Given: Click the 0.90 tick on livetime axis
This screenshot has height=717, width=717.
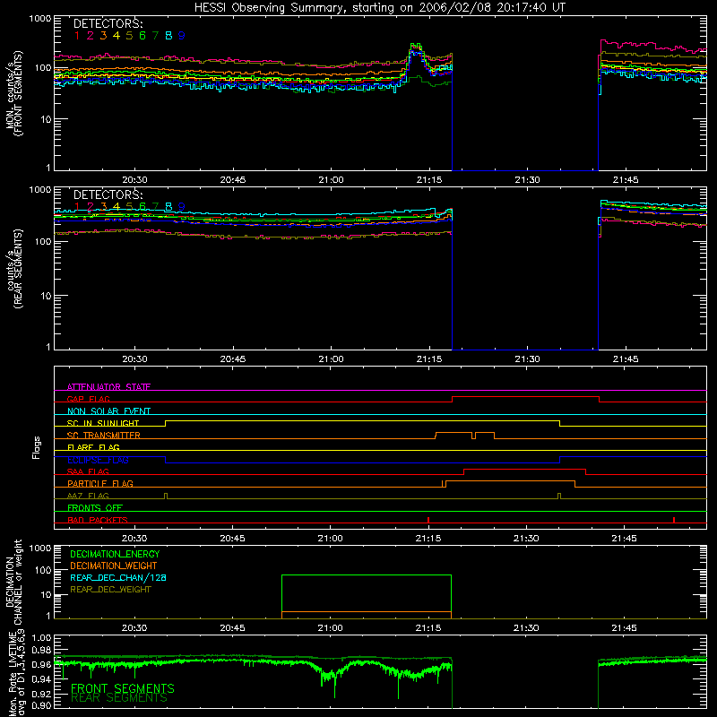Looking at the screenshot, I should (41, 705).
